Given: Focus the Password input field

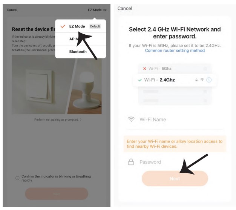Looking at the screenshot, I should [x=175, y=162].
